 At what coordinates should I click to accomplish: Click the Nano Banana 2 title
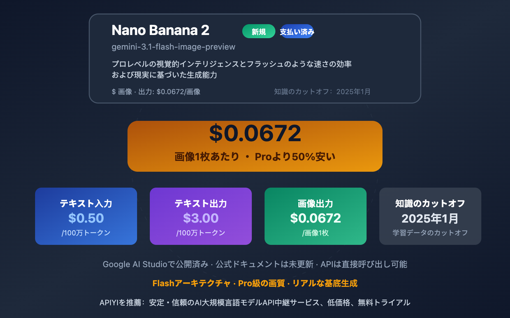pos(160,30)
